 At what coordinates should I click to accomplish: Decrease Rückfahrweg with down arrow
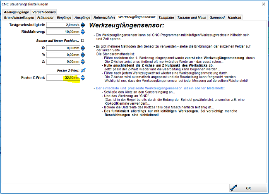click(x=83, y=33)
